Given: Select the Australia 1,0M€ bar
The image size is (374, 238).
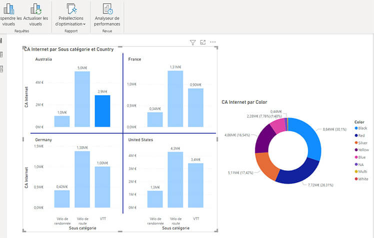Looking at the screenshot, I should point(62,121).
